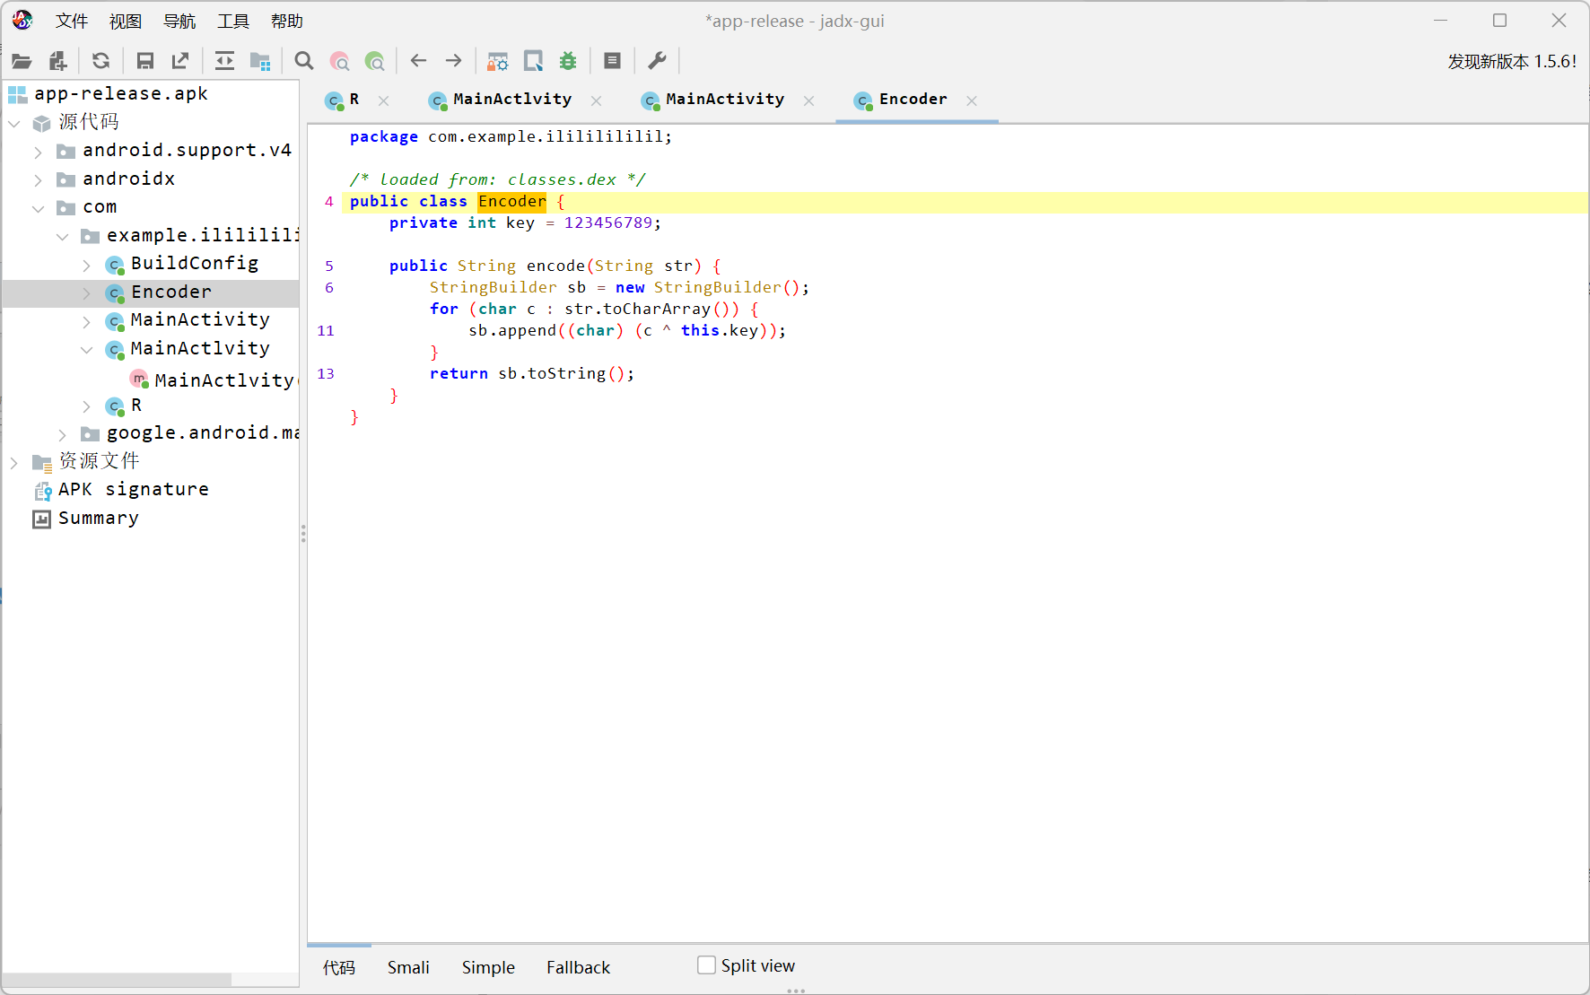Click the tree panel horizontal scrollbar

pos(117,980)
